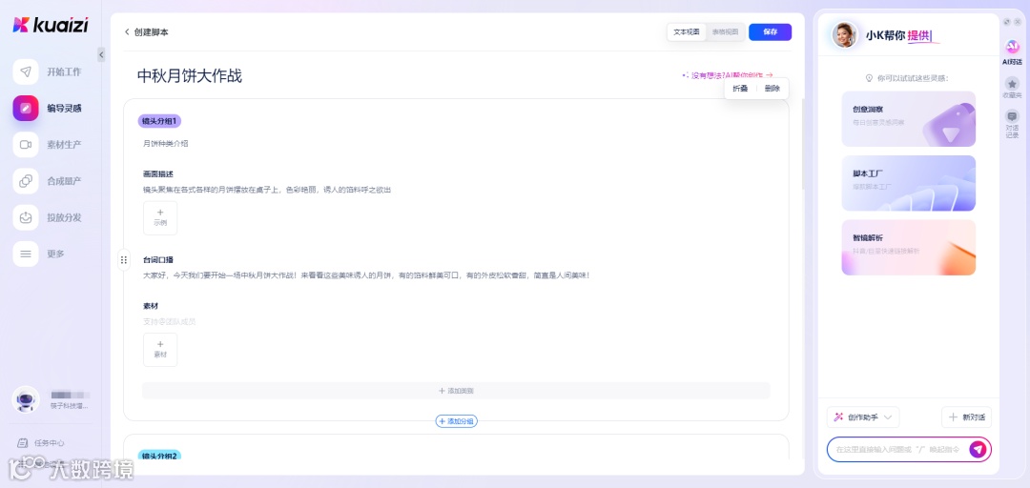Open the 智镜解析 card

(909, 248)
